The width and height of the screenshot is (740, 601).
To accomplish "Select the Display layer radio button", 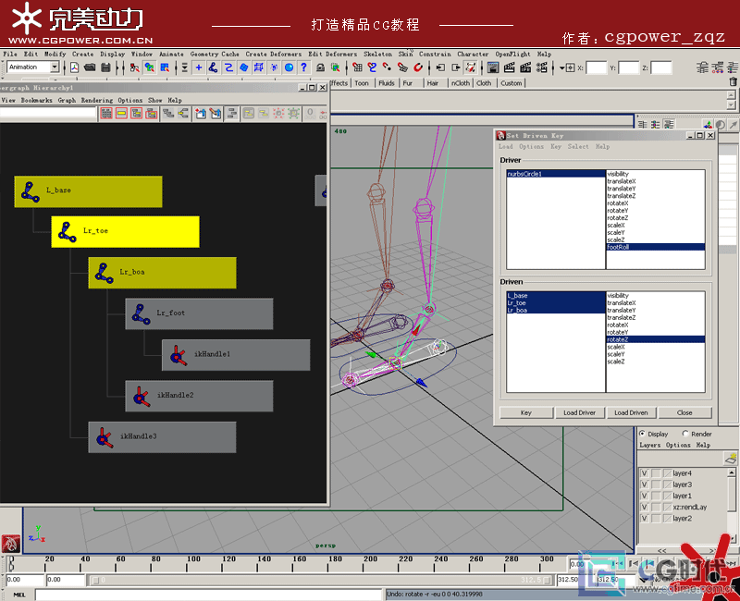I will click(642, 434).
